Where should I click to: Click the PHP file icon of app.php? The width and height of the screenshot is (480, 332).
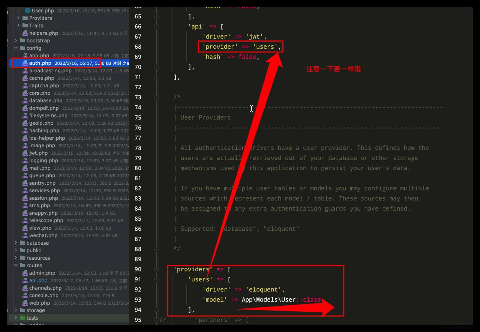click(25, 56)
